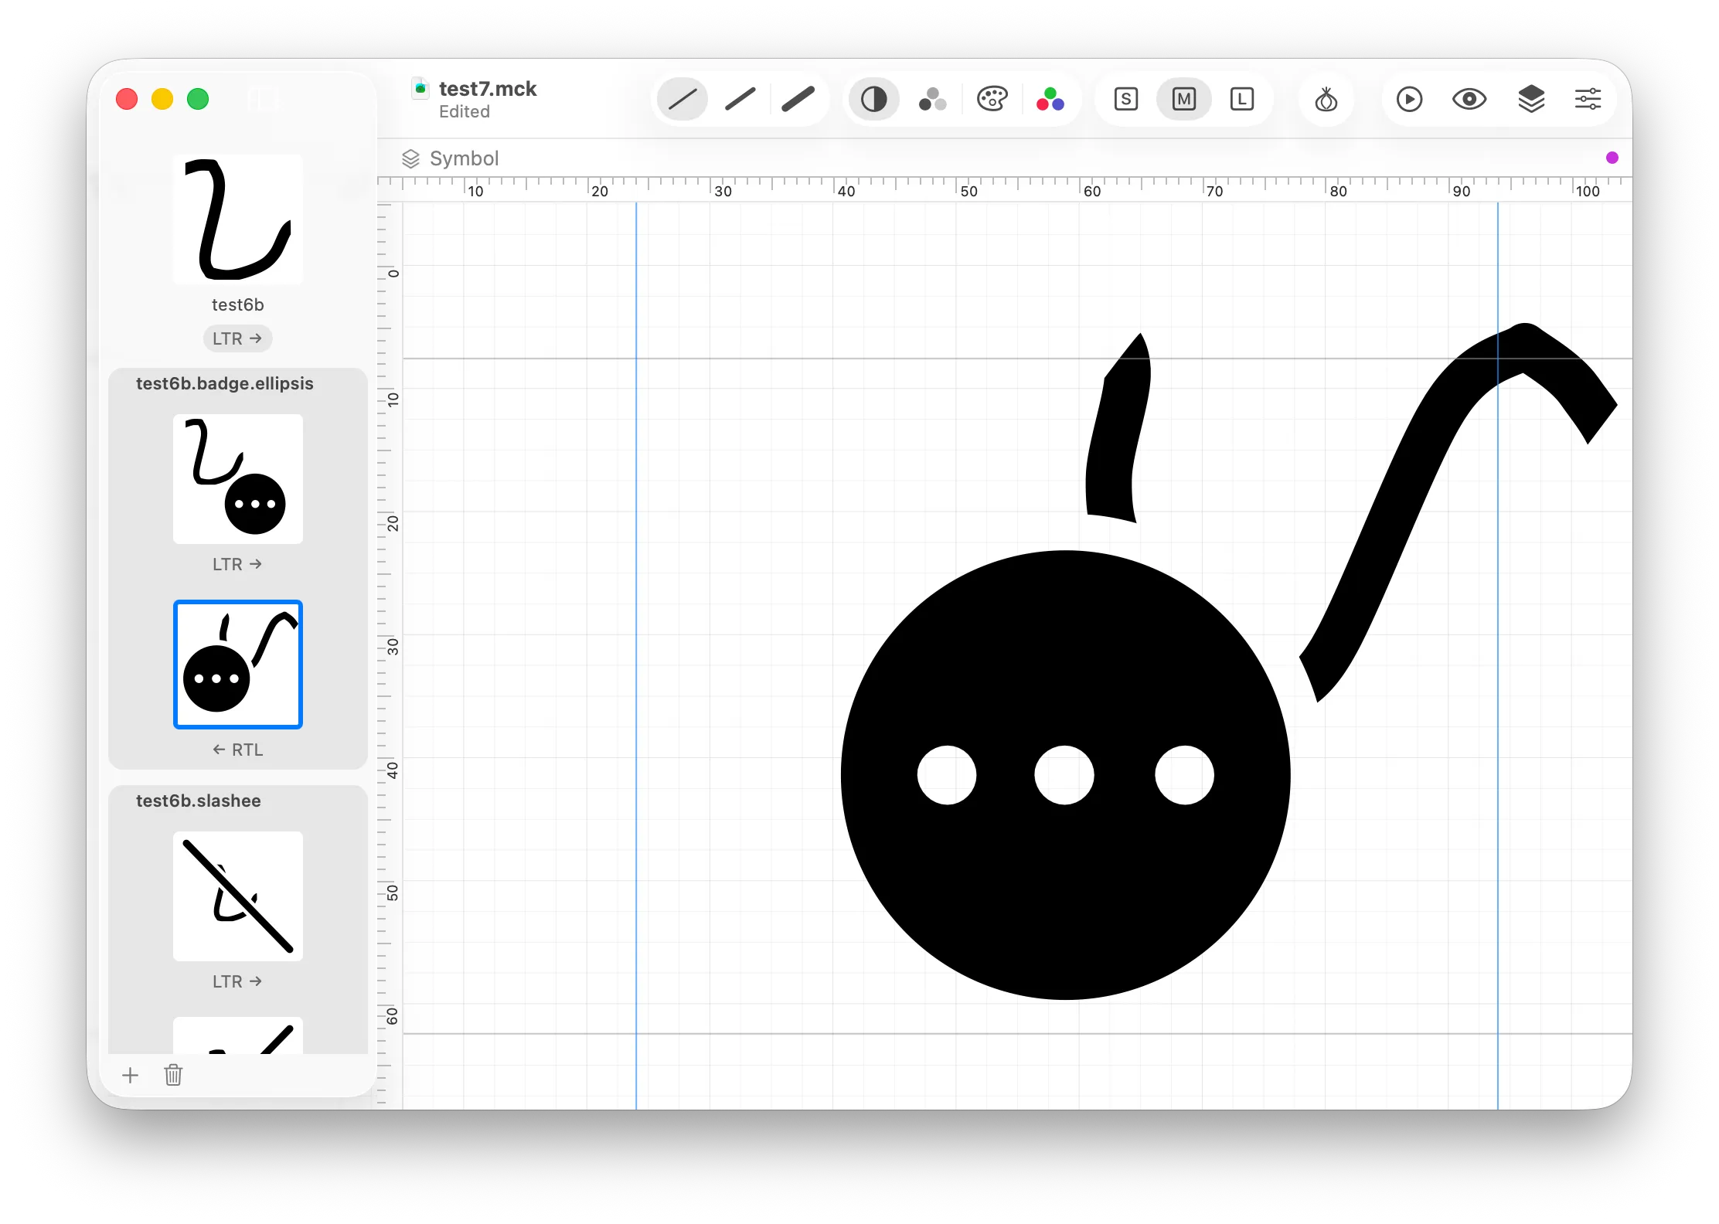Select the thick stroke weight tool
This screenshot has height=1224, width=1719.
(798, 99)
